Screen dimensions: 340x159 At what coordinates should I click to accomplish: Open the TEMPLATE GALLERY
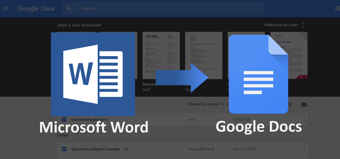coord(281,25)
